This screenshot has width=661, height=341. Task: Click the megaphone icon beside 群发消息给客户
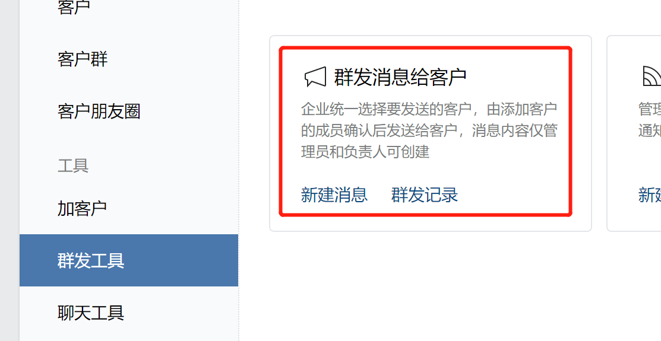[x=315, y=77]
